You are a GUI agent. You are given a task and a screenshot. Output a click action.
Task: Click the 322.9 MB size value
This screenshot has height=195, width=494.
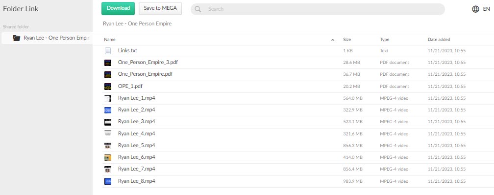[352, 110]
